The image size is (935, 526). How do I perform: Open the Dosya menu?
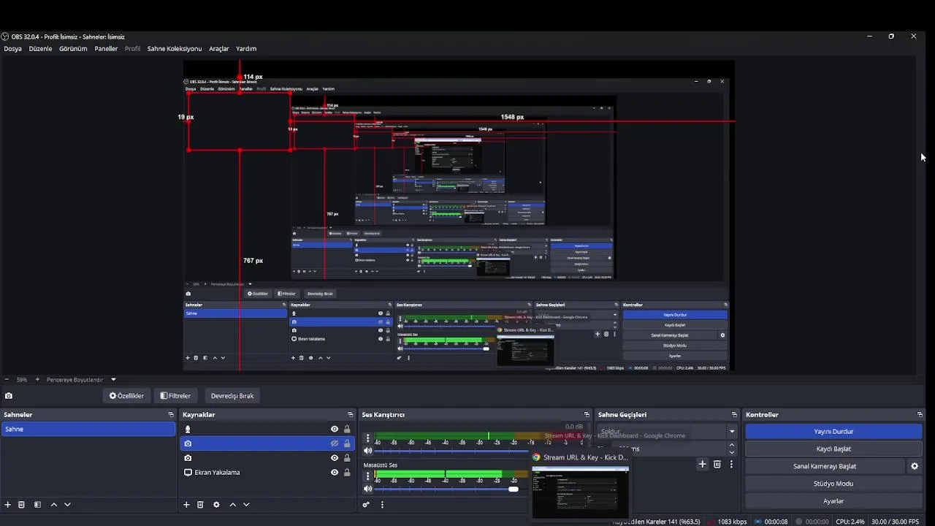tap(13, 49)
